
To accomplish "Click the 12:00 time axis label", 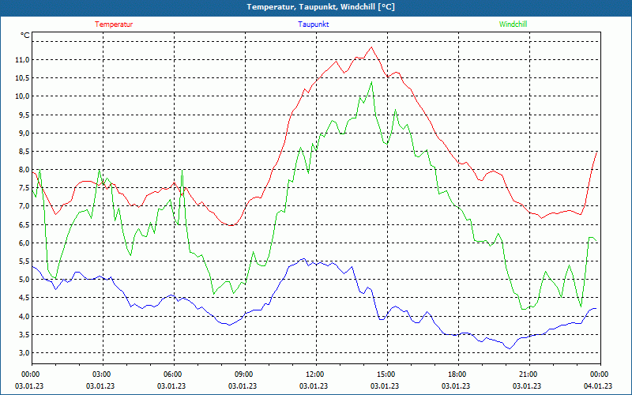I will 314,374.
